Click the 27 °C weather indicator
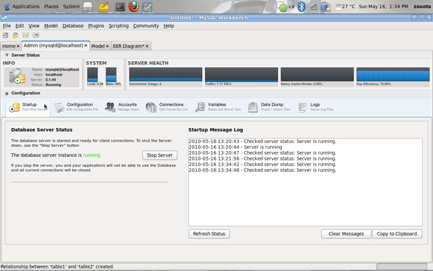 point(346,6)
